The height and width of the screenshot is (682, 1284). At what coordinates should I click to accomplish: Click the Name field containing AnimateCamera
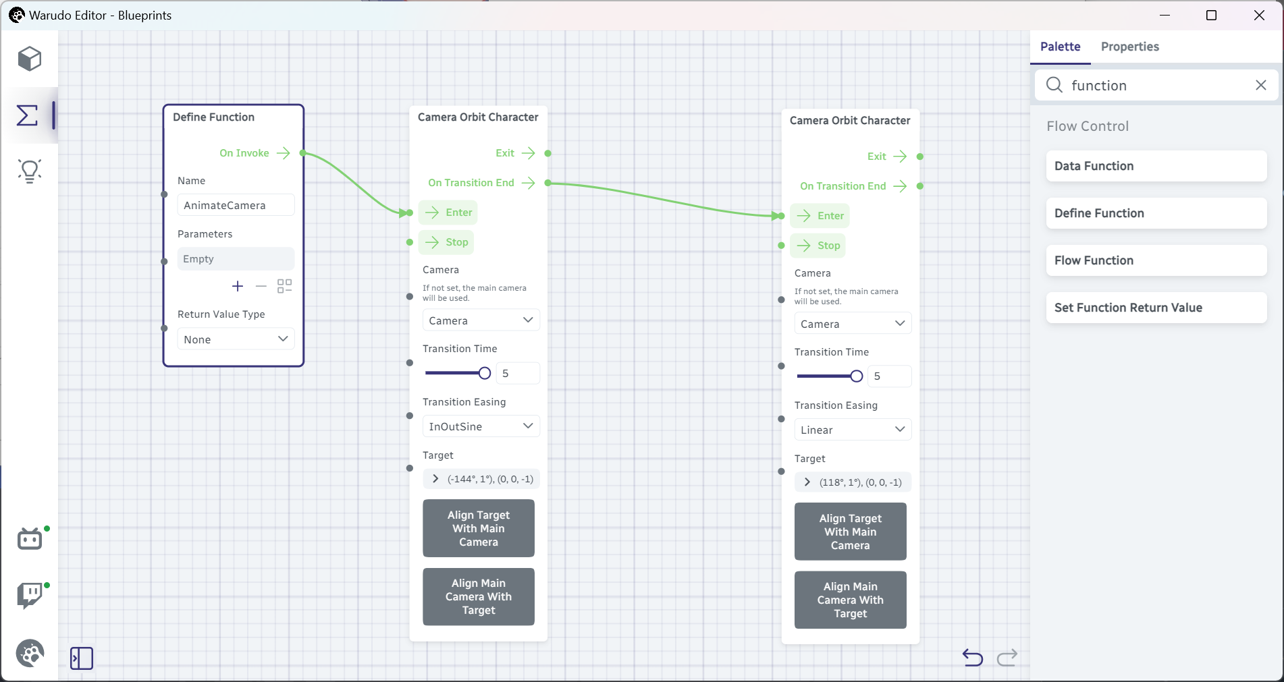tap(236, 205)
